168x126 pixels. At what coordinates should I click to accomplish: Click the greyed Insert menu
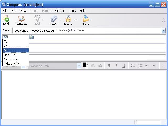click(x=34, y=11)
